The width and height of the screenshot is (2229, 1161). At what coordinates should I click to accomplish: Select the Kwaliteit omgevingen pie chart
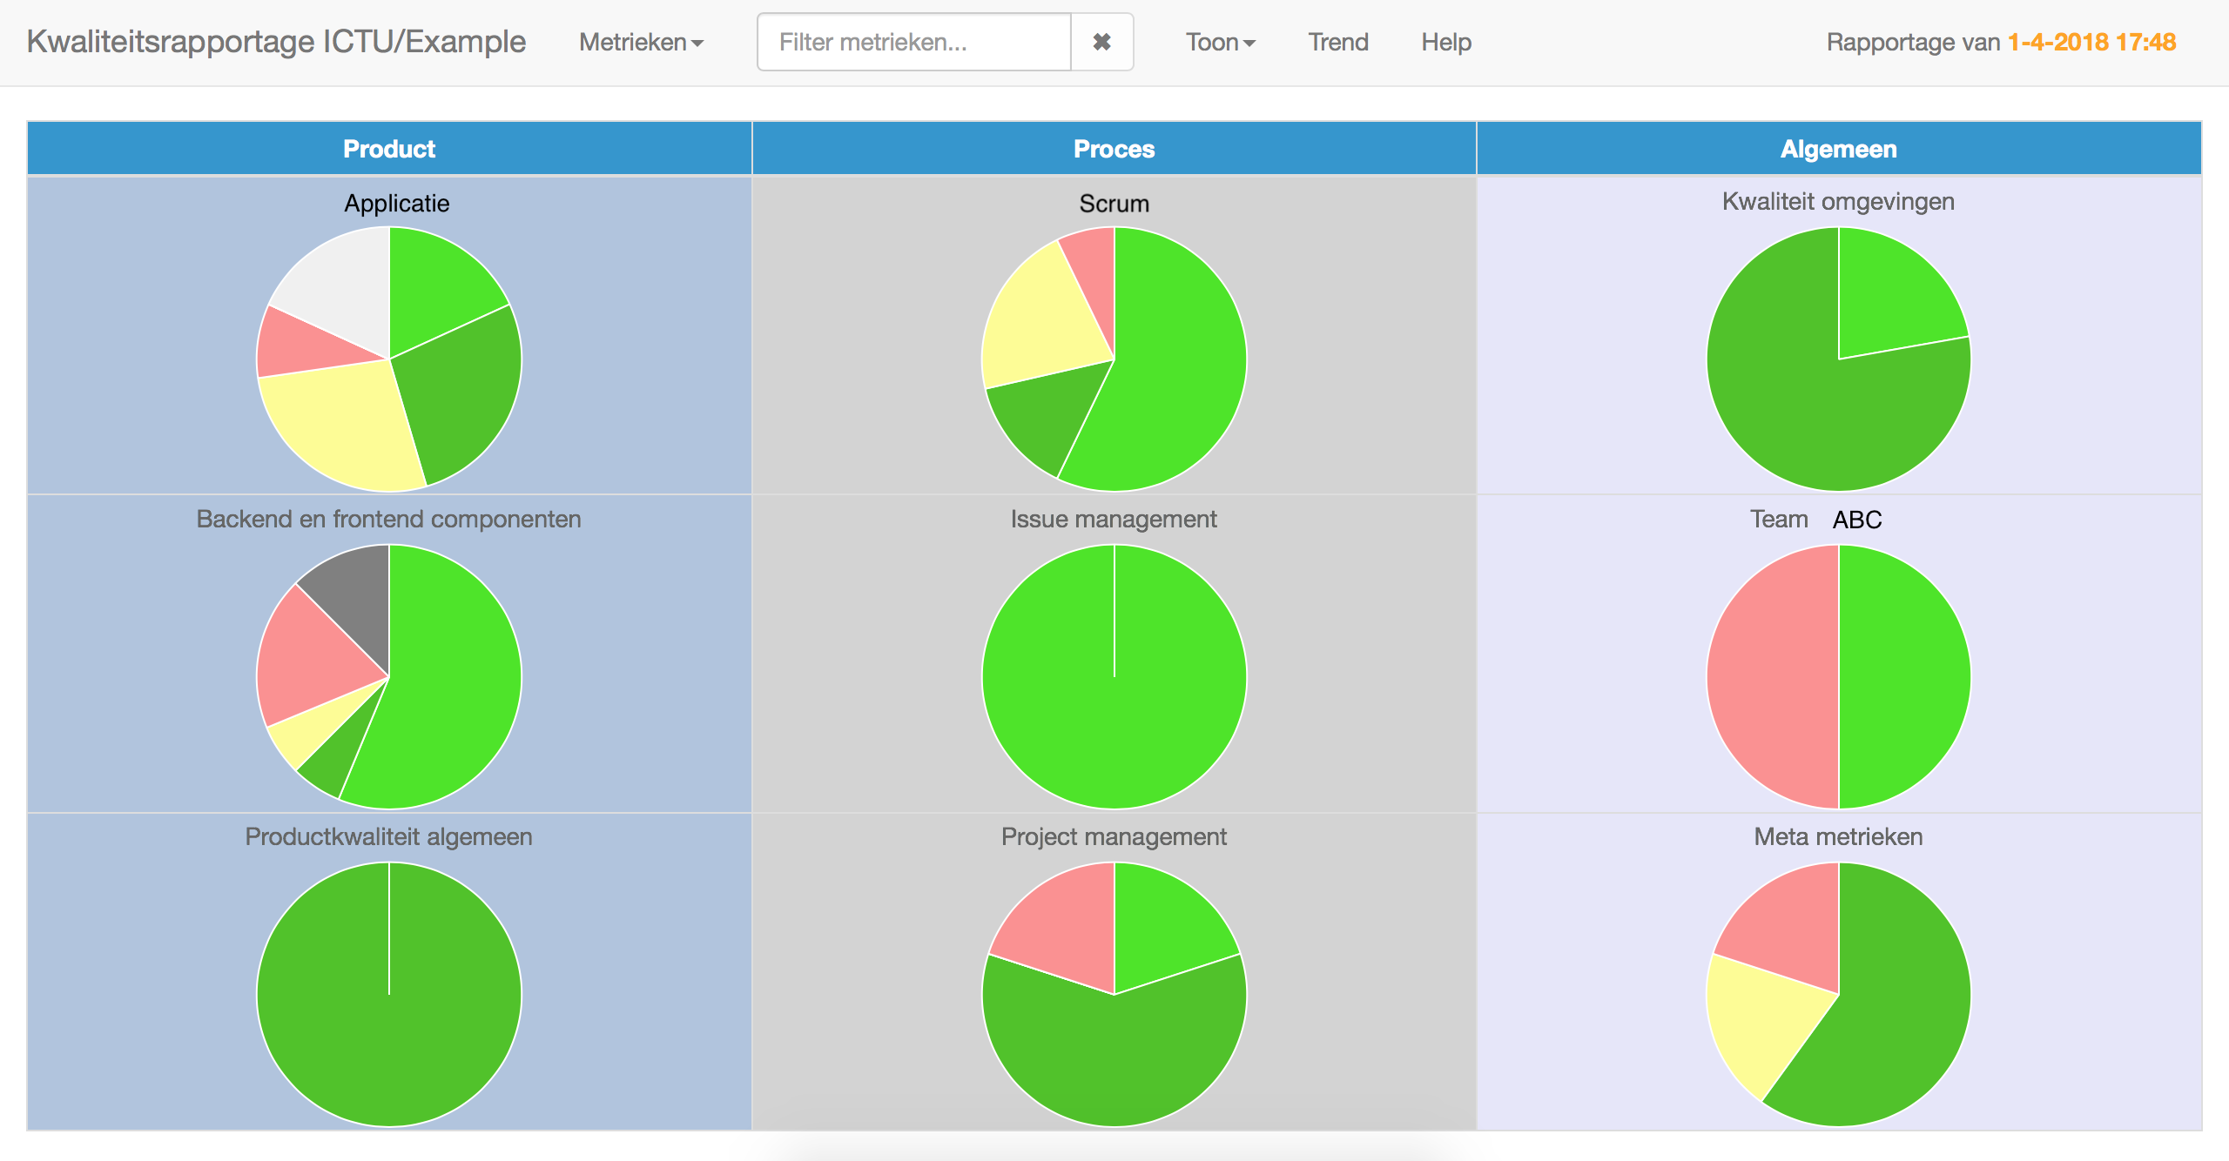[1838, 359]
